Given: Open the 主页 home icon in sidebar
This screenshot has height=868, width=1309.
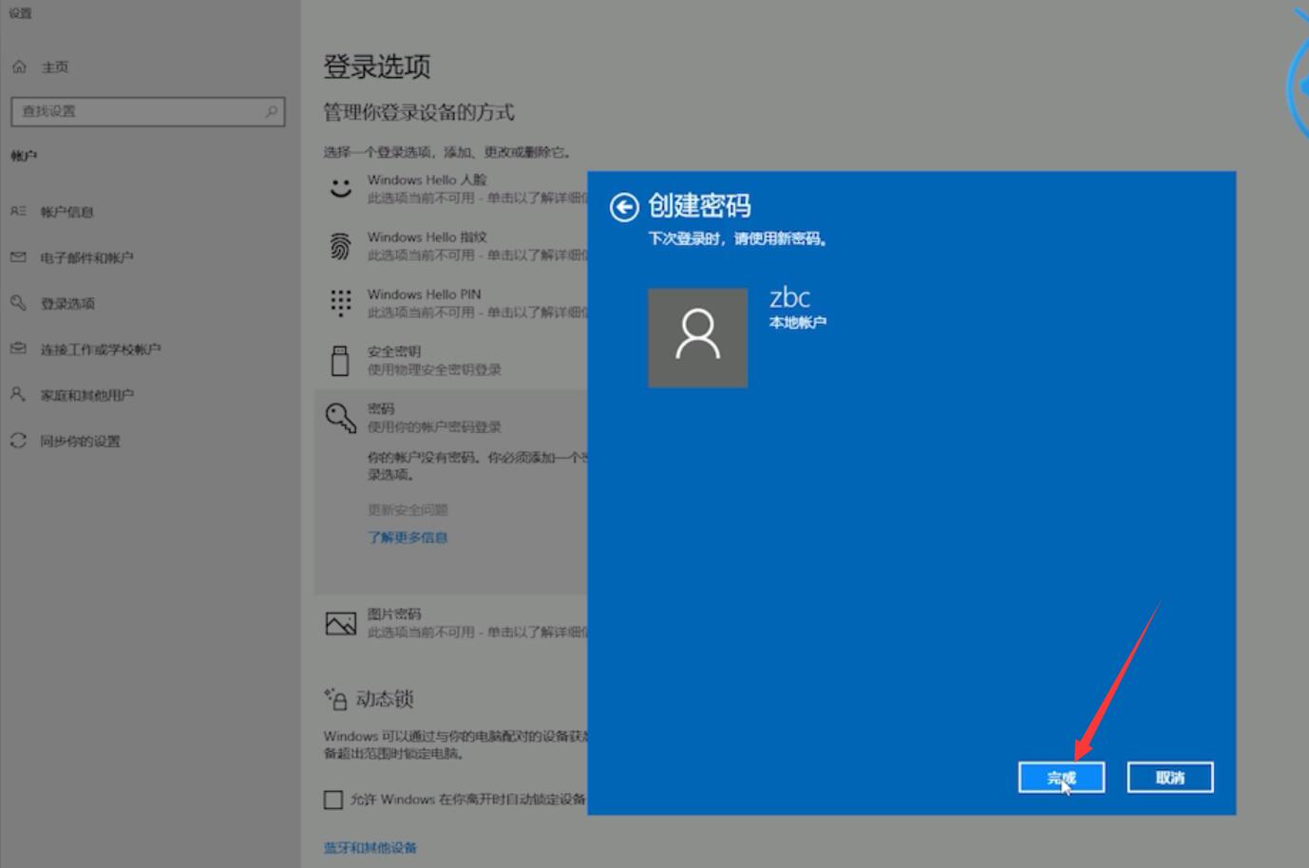Looking at the screenshot, I should click(20, 66).
